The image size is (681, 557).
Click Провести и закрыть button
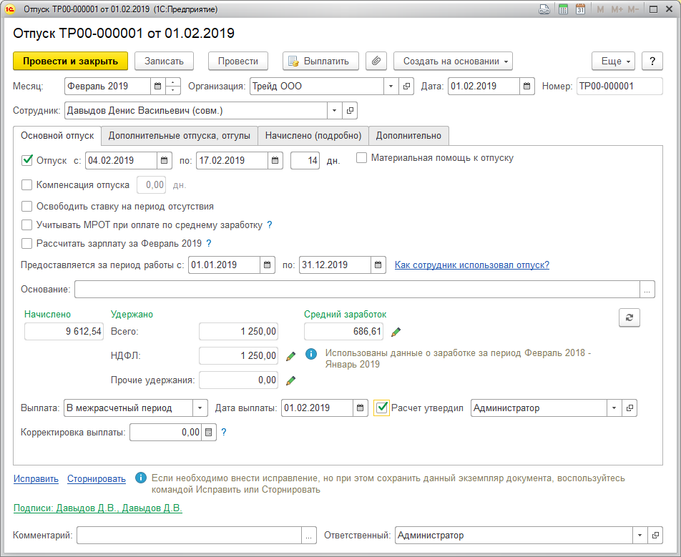point(70,61)
